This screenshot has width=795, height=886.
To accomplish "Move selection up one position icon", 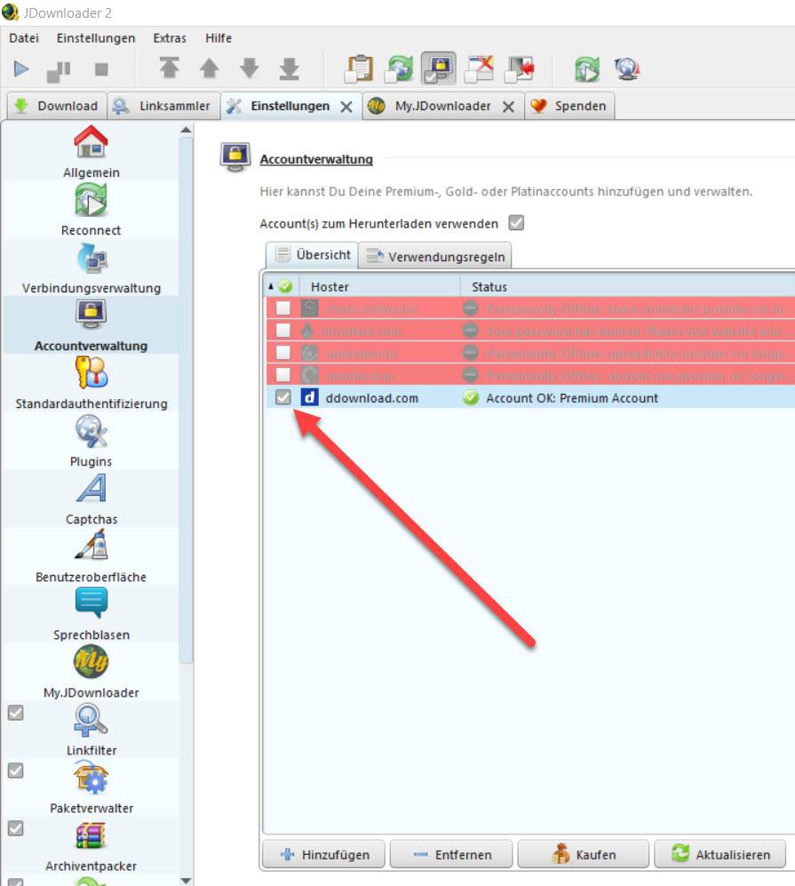I will click(x=209, y=68).
